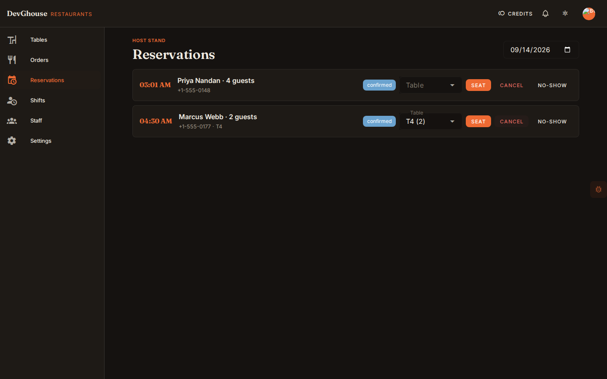Viewport: 607px width, 379px height.
Task: Click the Credits label
Action: click(x=520, y=14)
